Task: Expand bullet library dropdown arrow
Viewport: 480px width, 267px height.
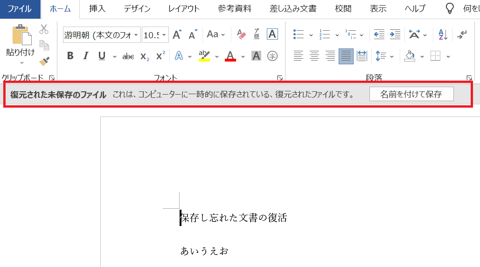Action: click(311, 35)
